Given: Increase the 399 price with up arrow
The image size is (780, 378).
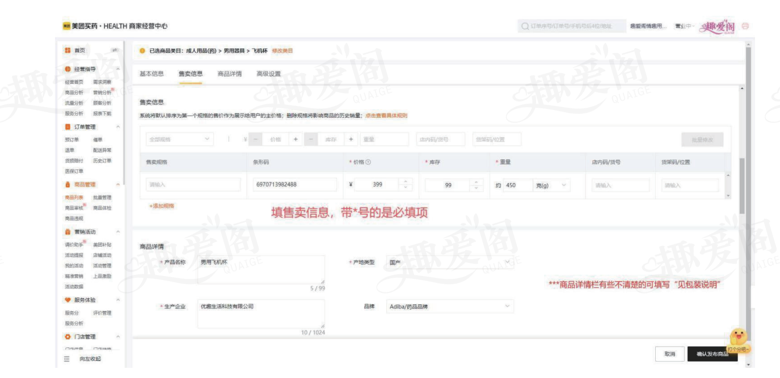Looking at the screenshot, I should click(x=404, y=181).
